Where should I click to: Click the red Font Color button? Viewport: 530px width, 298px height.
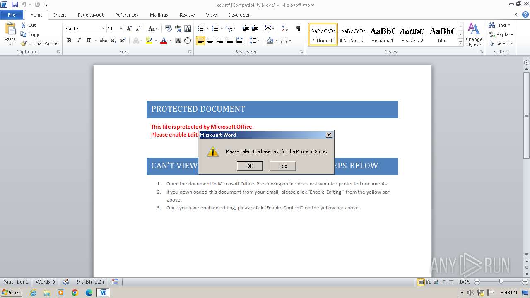coord(164,41)
